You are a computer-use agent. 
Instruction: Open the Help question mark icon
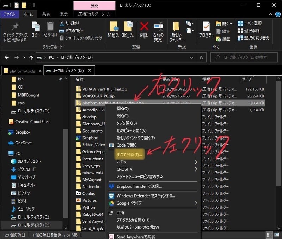tap(278, 14)
